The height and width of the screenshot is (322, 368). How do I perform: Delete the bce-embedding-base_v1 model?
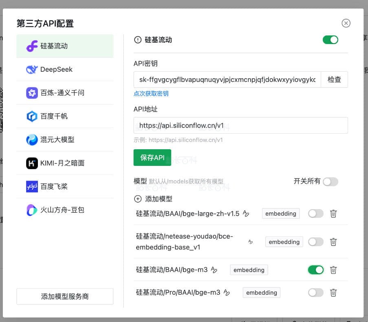(333, 242)
